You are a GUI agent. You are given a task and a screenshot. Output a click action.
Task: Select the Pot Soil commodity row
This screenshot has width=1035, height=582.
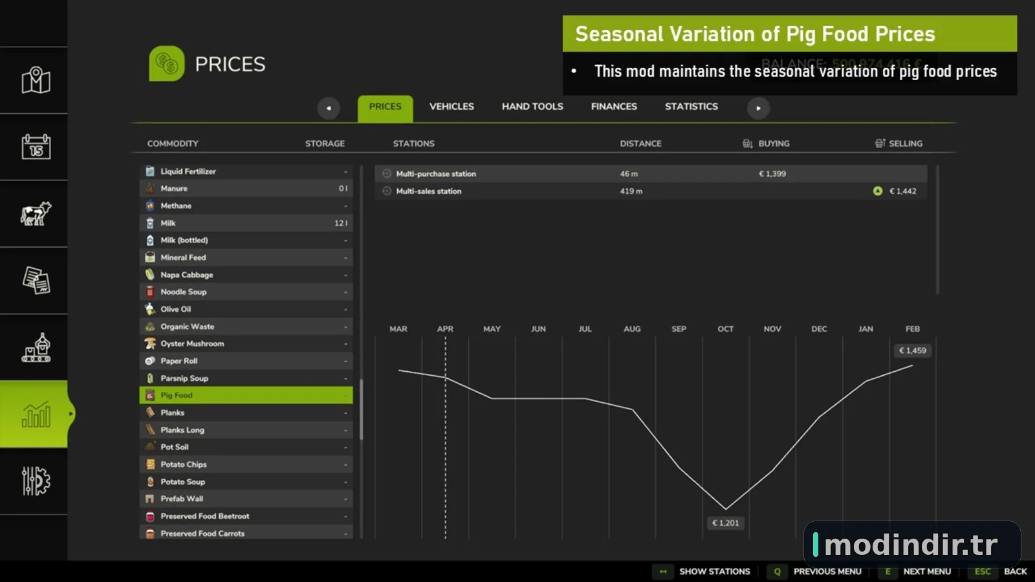246,447
